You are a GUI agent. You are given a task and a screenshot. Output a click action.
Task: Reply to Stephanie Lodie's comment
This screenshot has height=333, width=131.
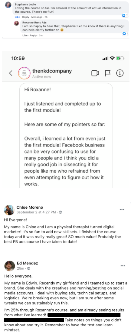[26, 17]
